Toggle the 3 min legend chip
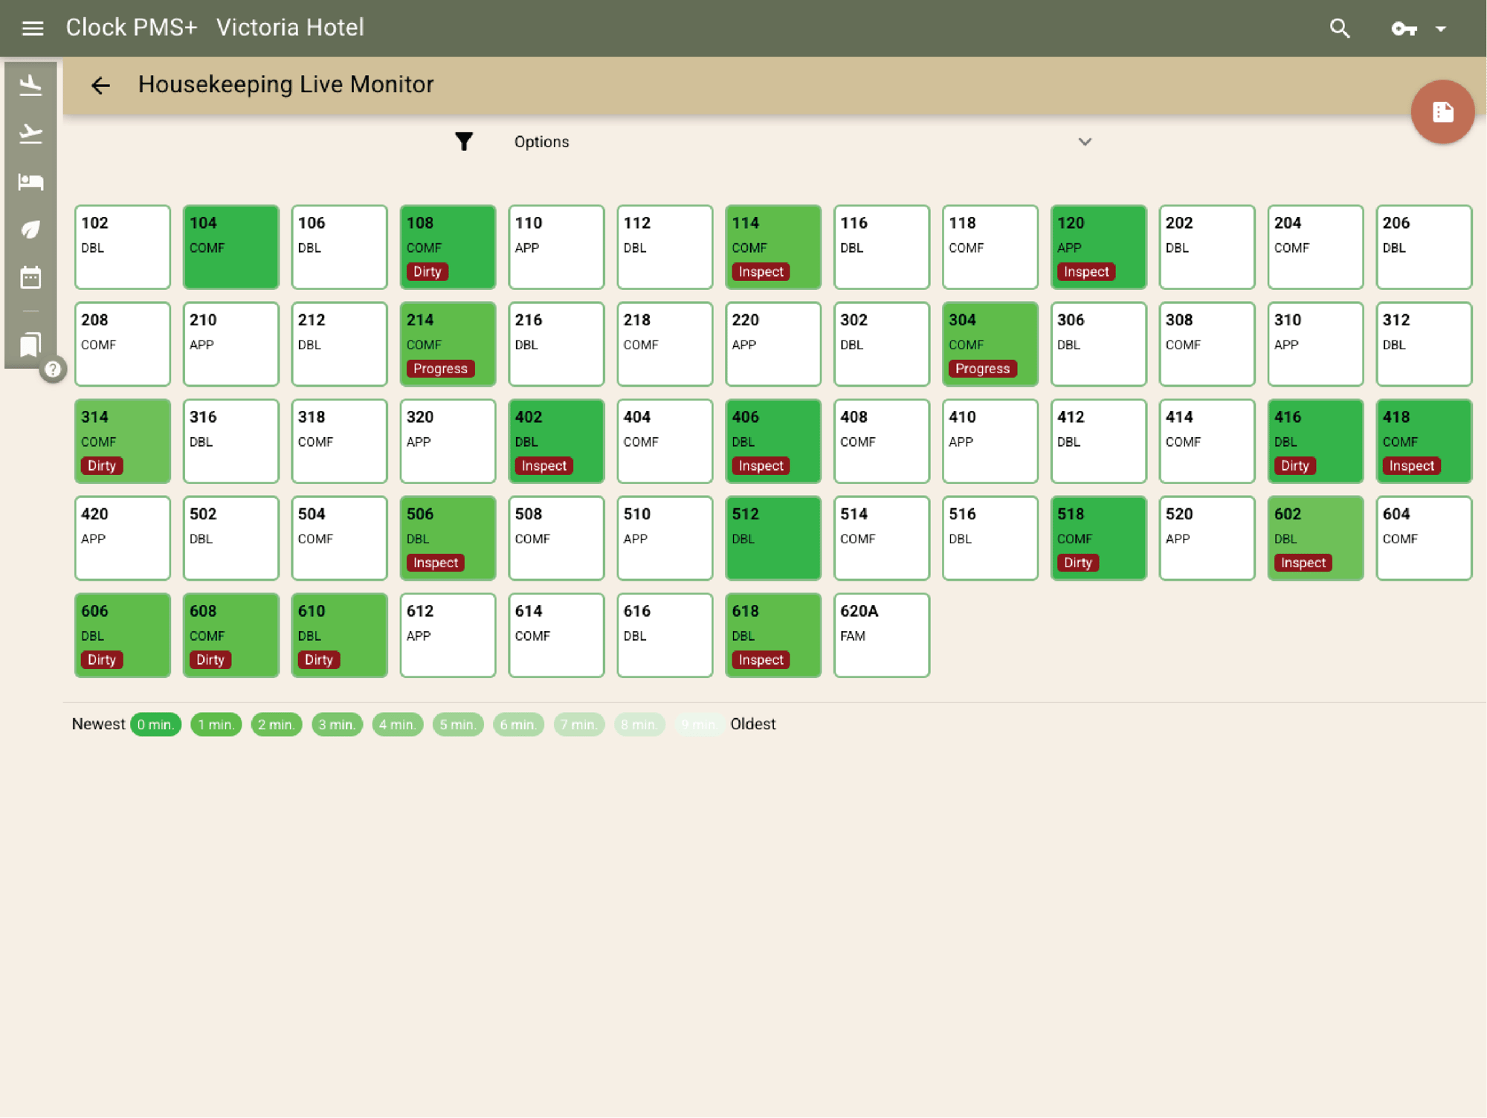 pos(336,723)
